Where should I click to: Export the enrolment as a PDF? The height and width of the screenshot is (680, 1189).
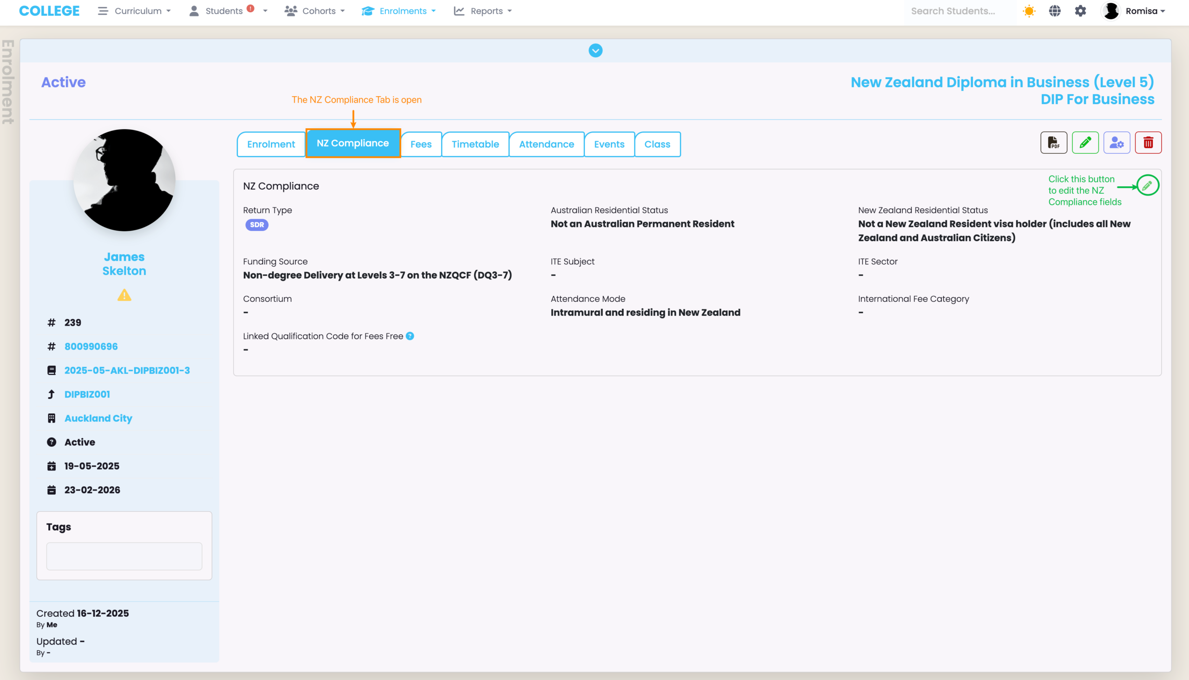coord(1053,143)
